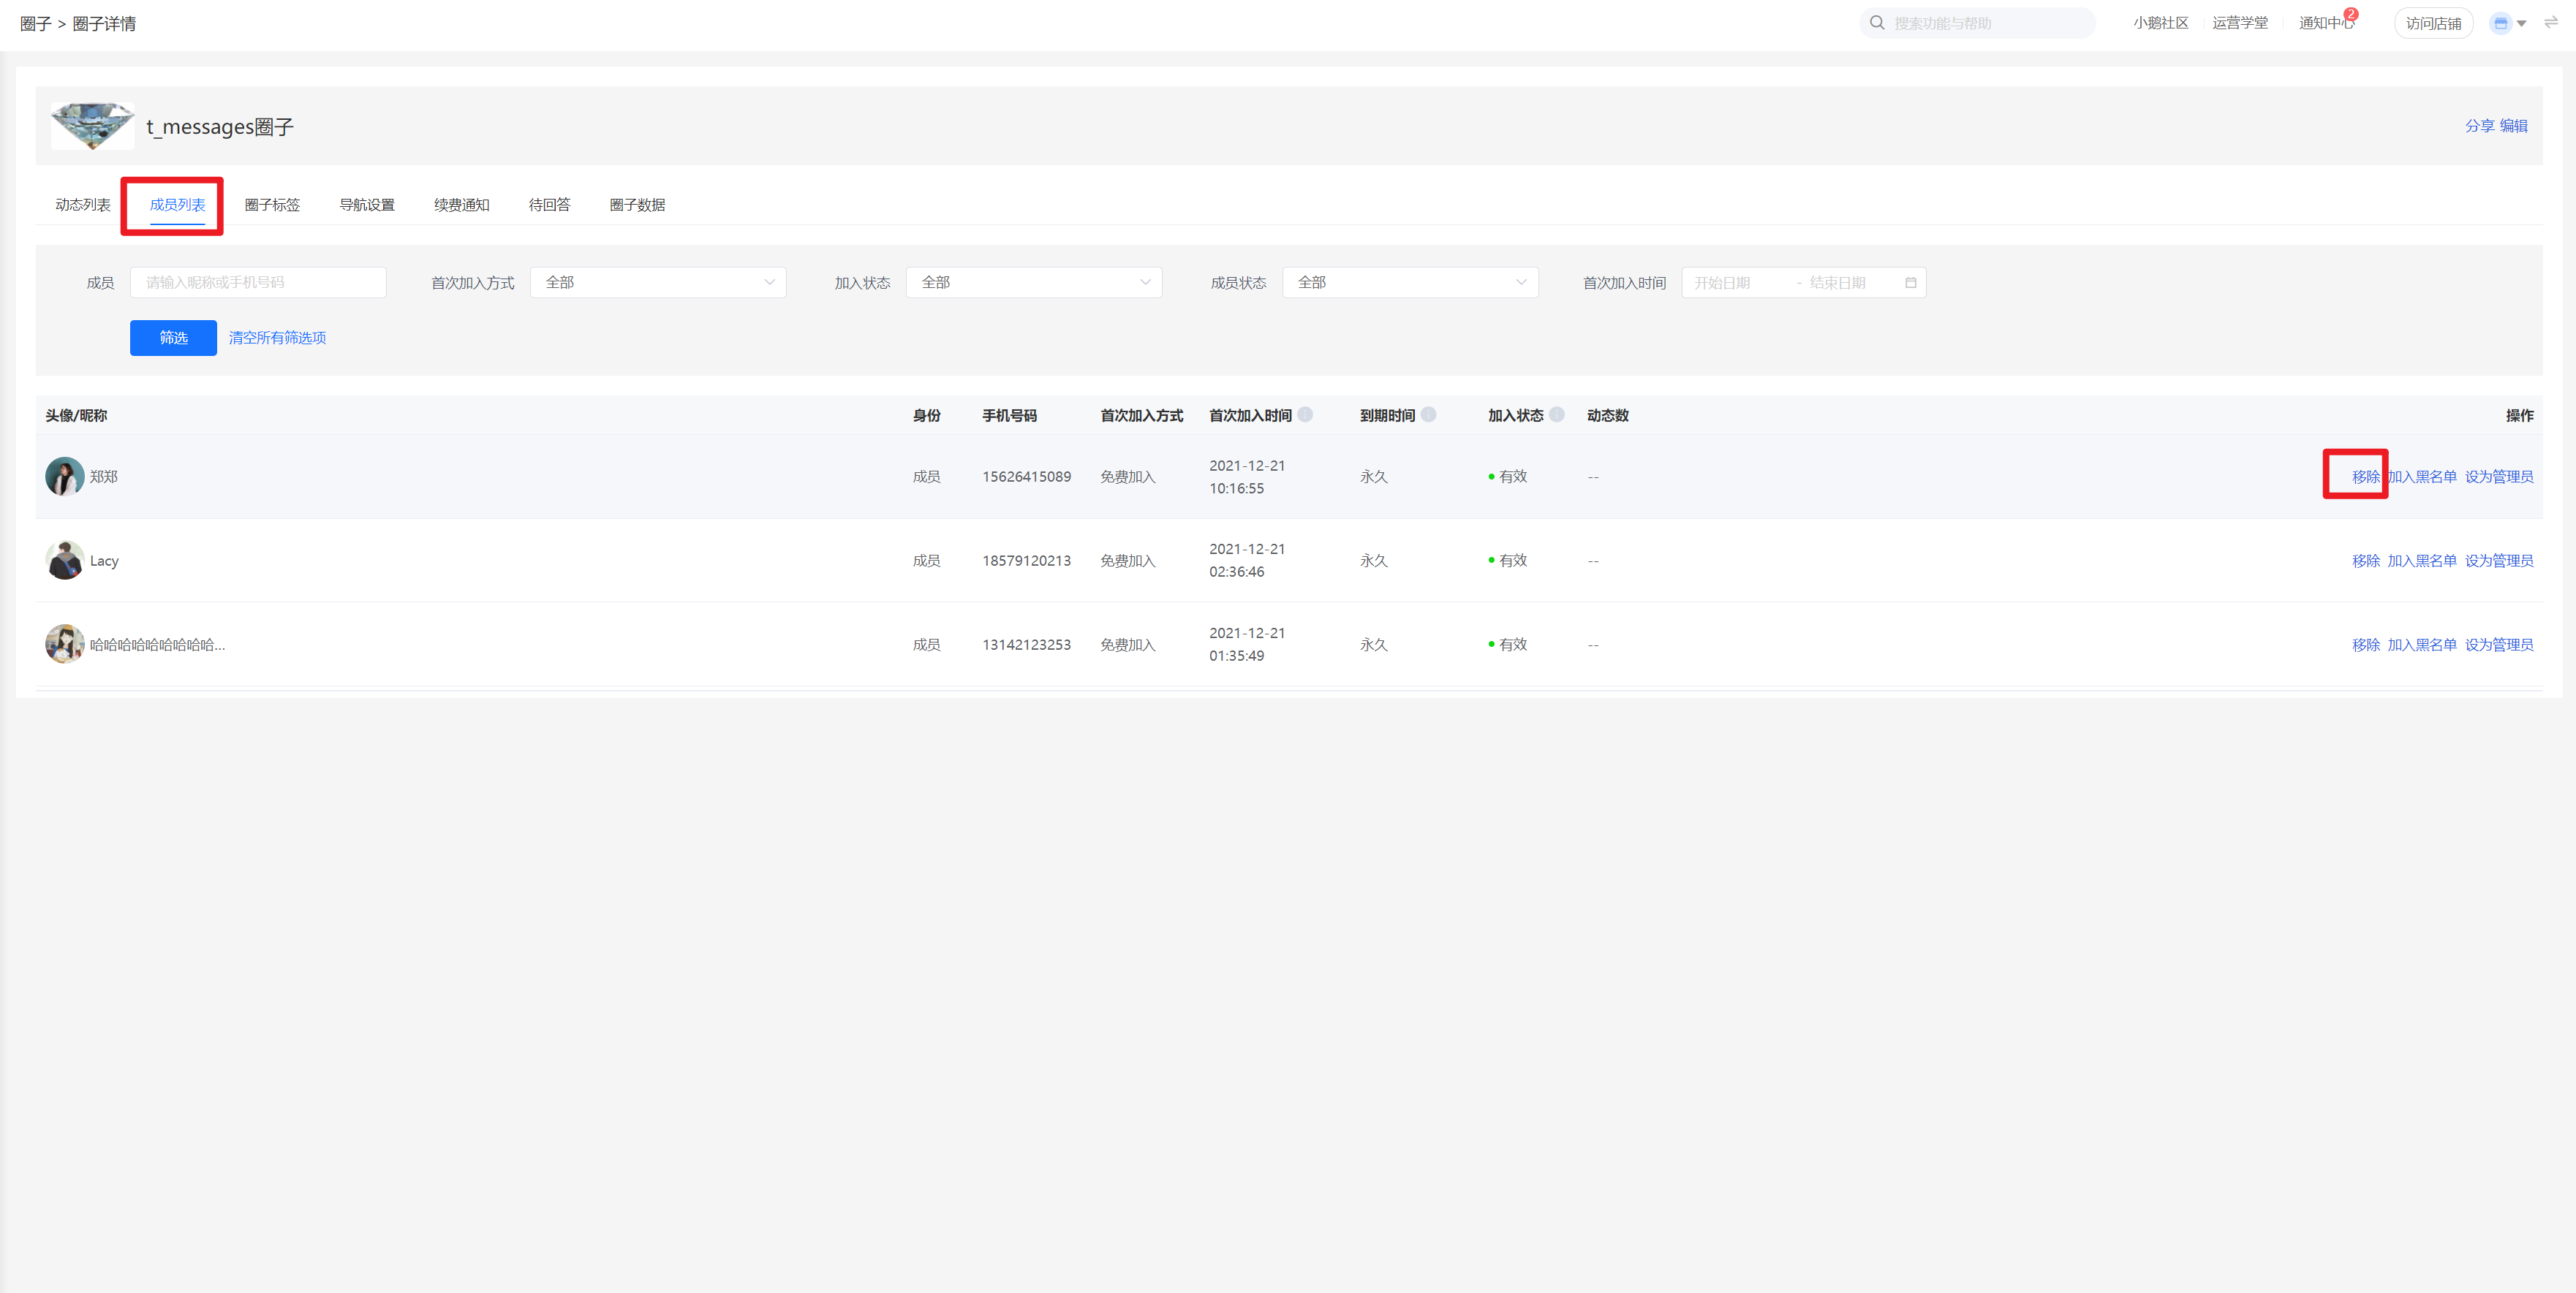The width and height of the screenshot is (2576, 1293).
Task: Click the calendar icon in date range field
Action: point(1910,283)
